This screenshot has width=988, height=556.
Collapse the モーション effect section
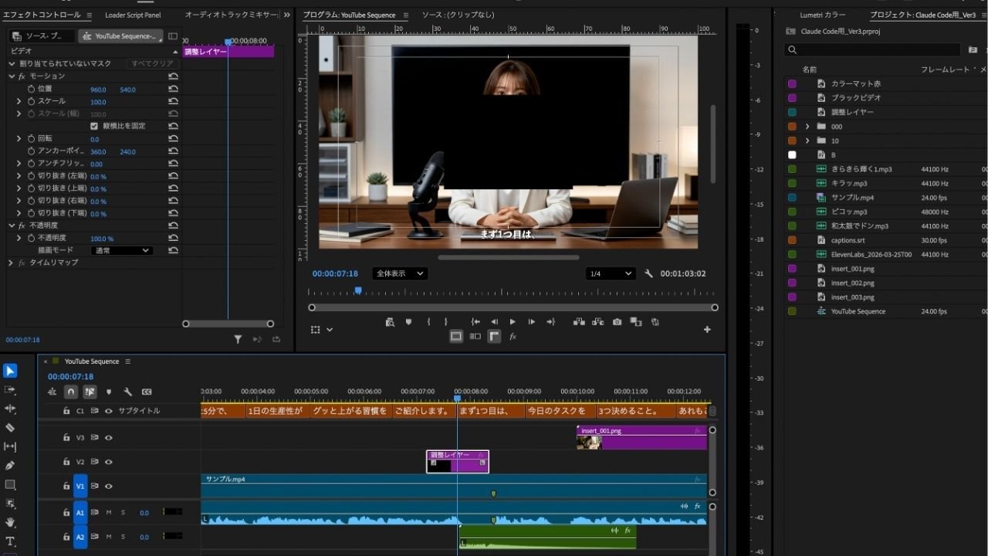[12, 76]
